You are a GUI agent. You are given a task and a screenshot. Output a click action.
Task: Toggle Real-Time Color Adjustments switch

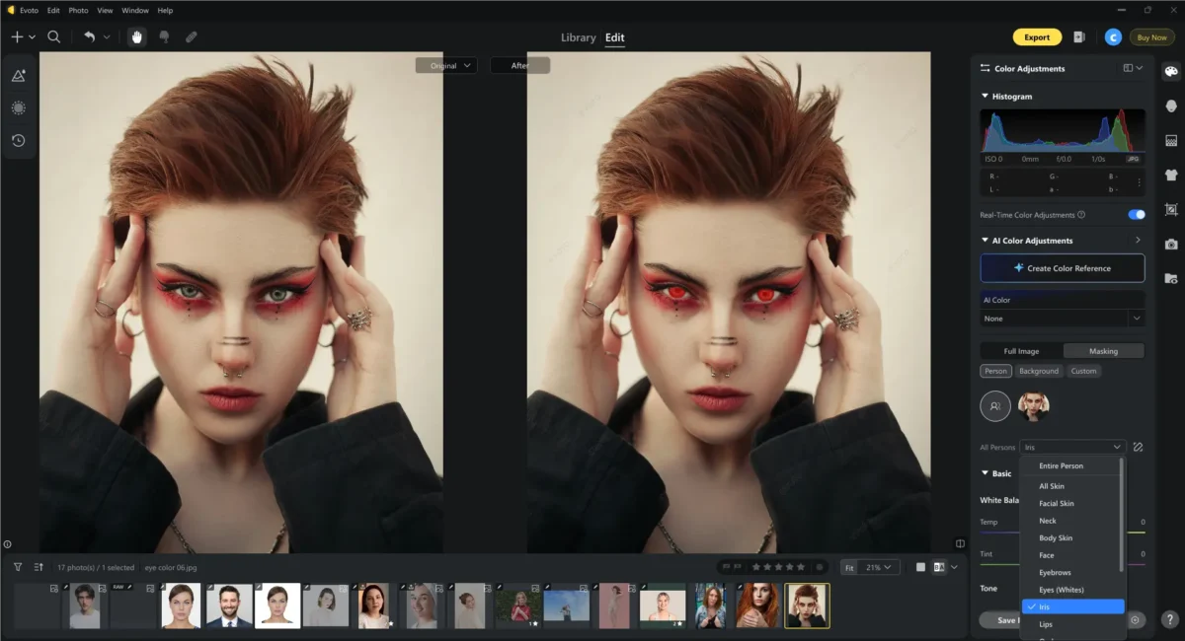pyautogui.click(x=1137, y=215)
